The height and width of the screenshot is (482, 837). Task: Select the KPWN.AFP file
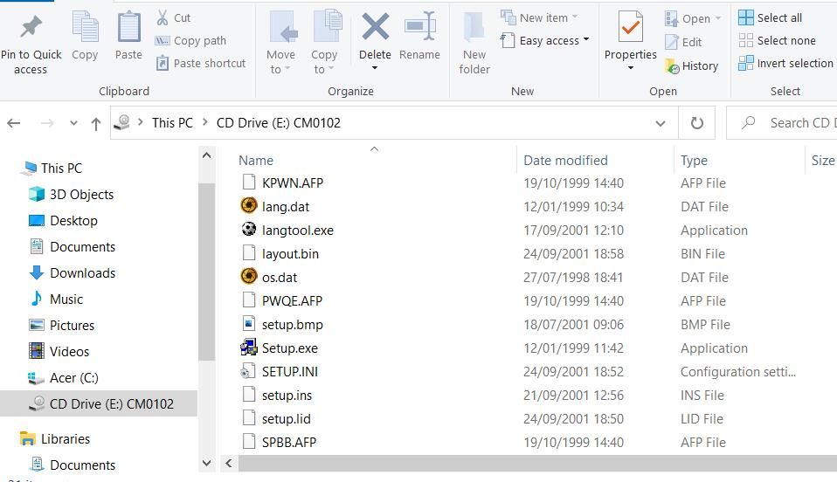point(293,183)
